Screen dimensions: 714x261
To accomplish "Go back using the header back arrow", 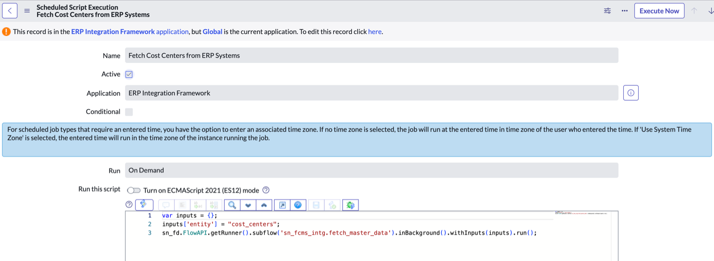I will pyautogui.click(x=10, y=10).
